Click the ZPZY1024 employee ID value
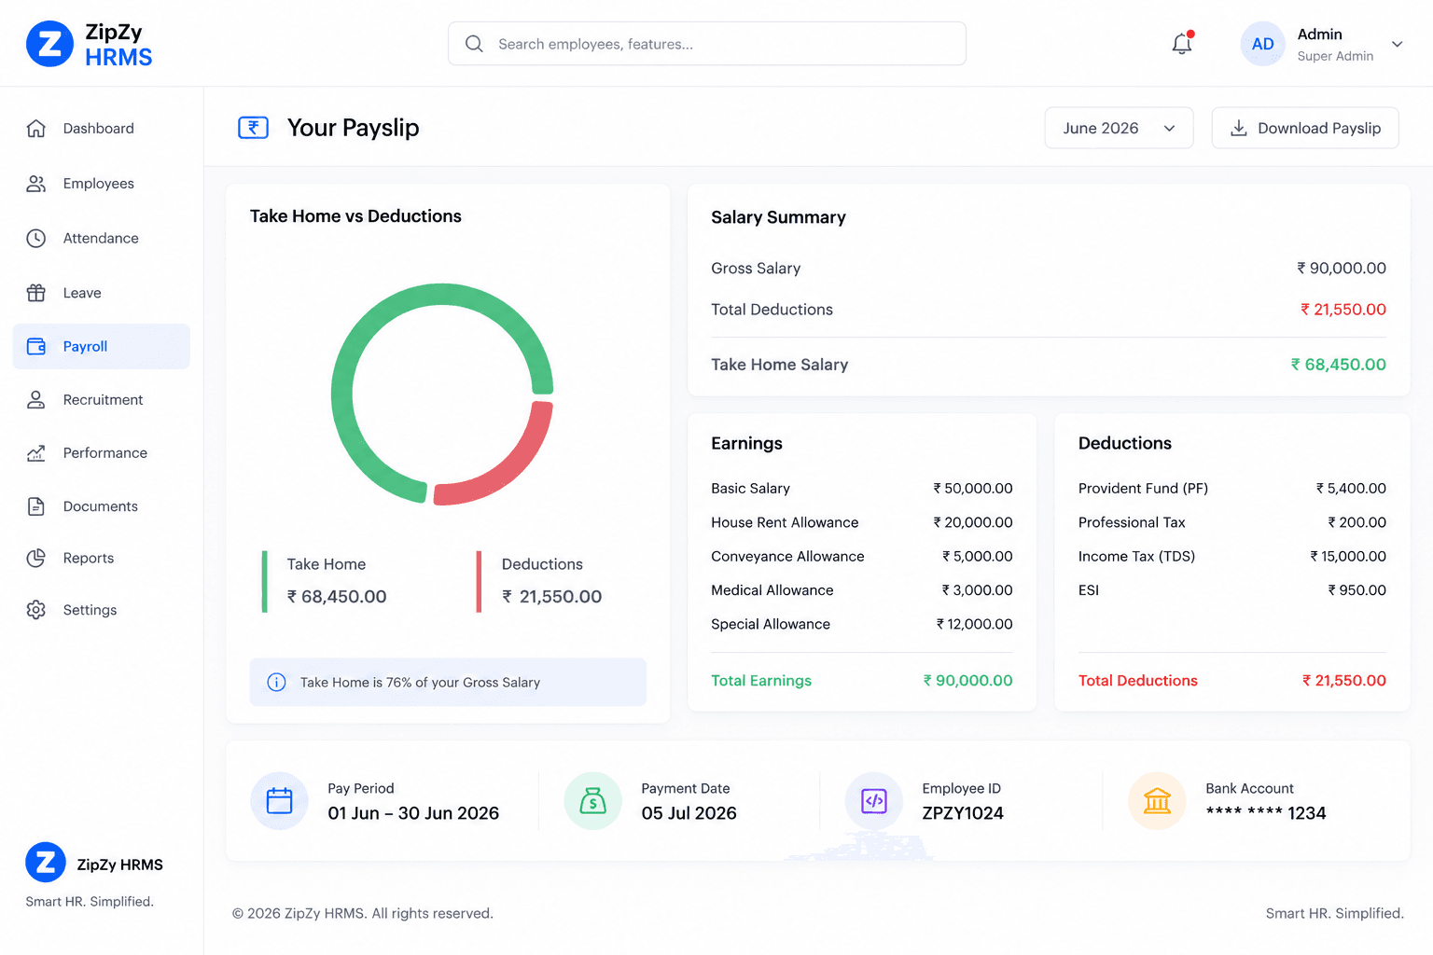This screenshot has height=955, width=1433. click(x=963, y=813)
